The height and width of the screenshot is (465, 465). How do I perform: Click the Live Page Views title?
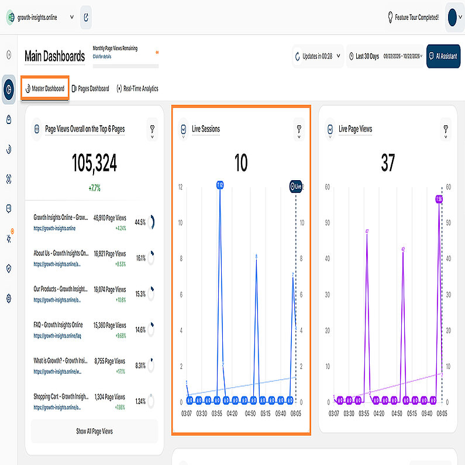(x=355, y=129)
